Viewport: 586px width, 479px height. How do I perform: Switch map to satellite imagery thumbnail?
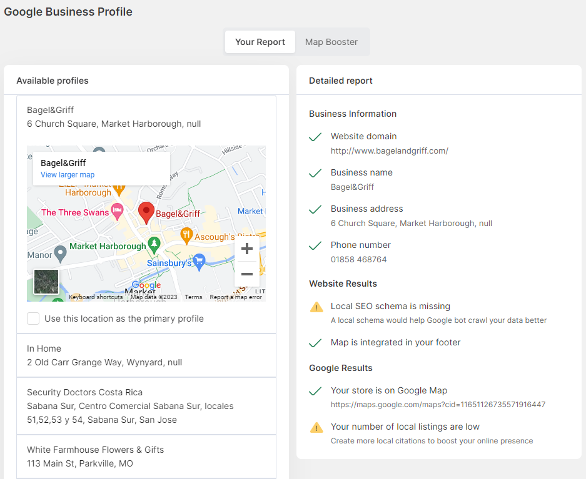tap(46, 282)
